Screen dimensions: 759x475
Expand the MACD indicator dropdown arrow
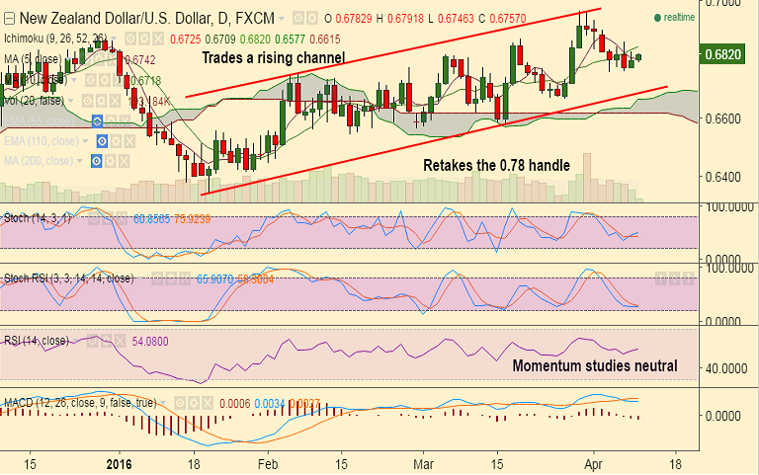click(x=163, y=403)
